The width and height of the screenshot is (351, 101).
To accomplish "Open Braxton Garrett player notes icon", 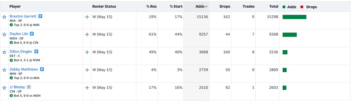I will [40, 16].
